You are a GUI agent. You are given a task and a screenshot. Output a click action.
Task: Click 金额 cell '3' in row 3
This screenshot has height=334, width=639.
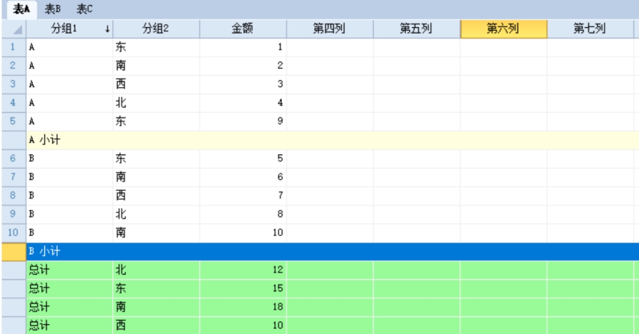pyautogui.click(x=243, y=84)
